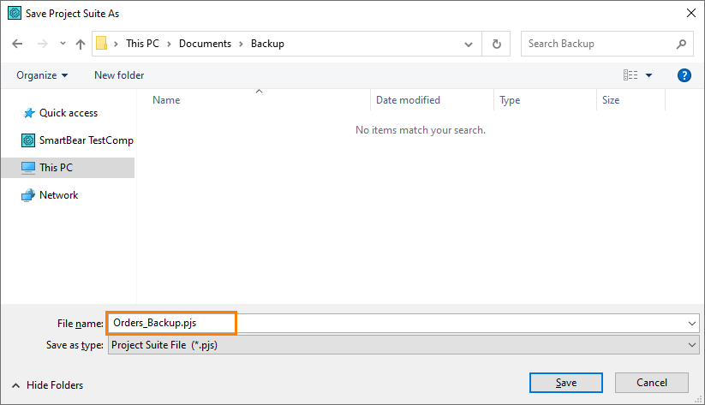Open the Organize menu

point(42,75)
